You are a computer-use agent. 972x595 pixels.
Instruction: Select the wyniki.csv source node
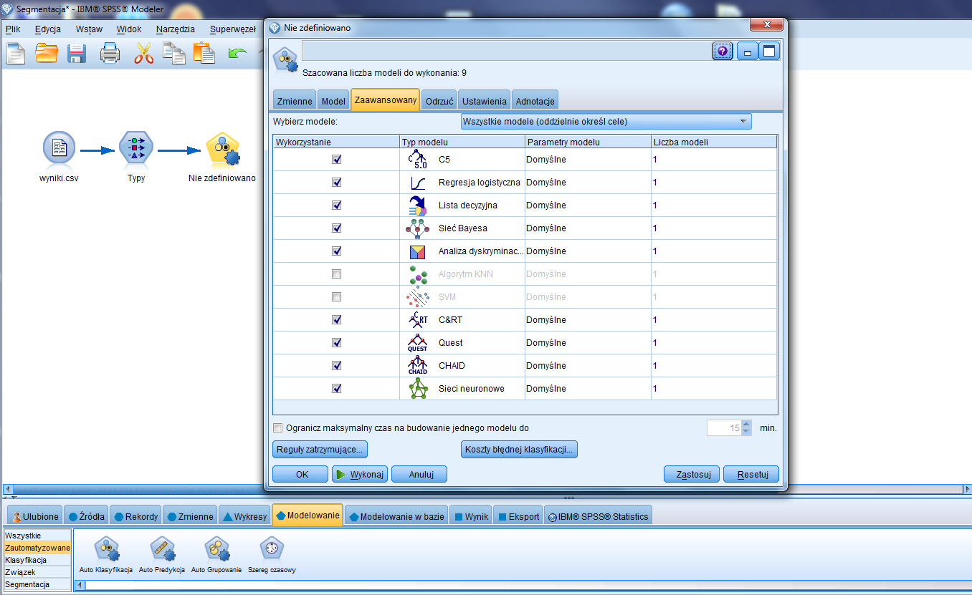coord(59,150)
